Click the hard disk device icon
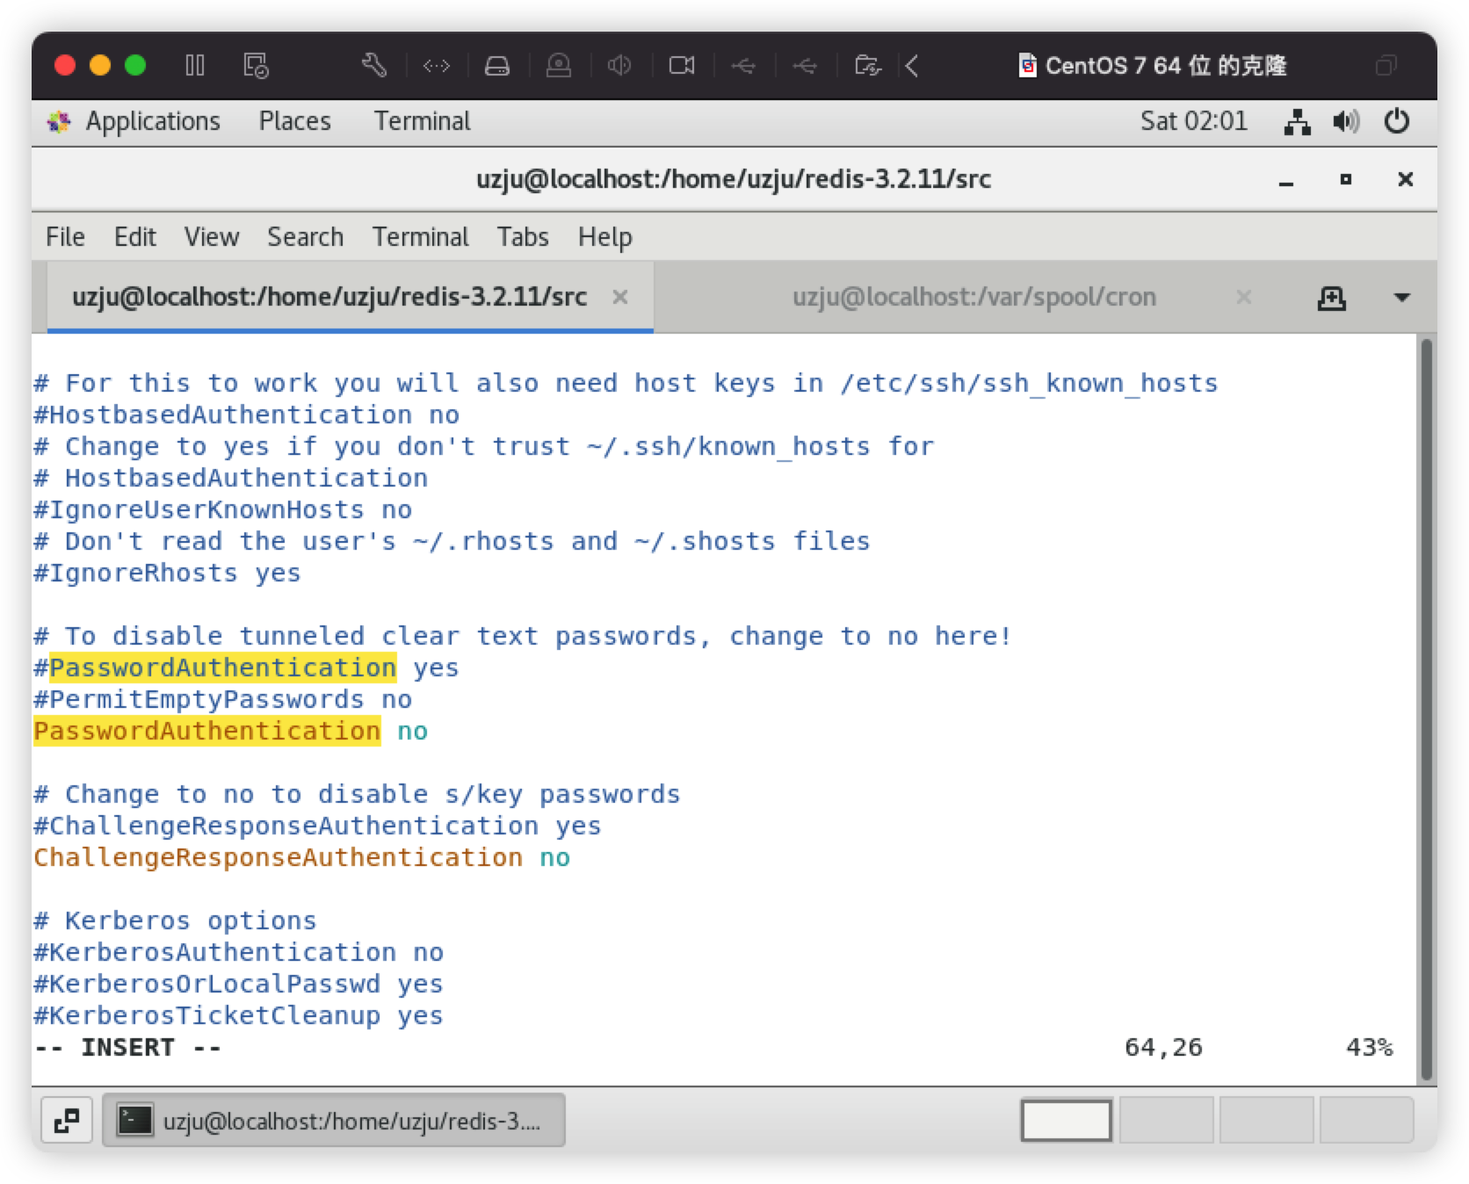Viewport: 1469px width, 1184px height. point(497,66)
